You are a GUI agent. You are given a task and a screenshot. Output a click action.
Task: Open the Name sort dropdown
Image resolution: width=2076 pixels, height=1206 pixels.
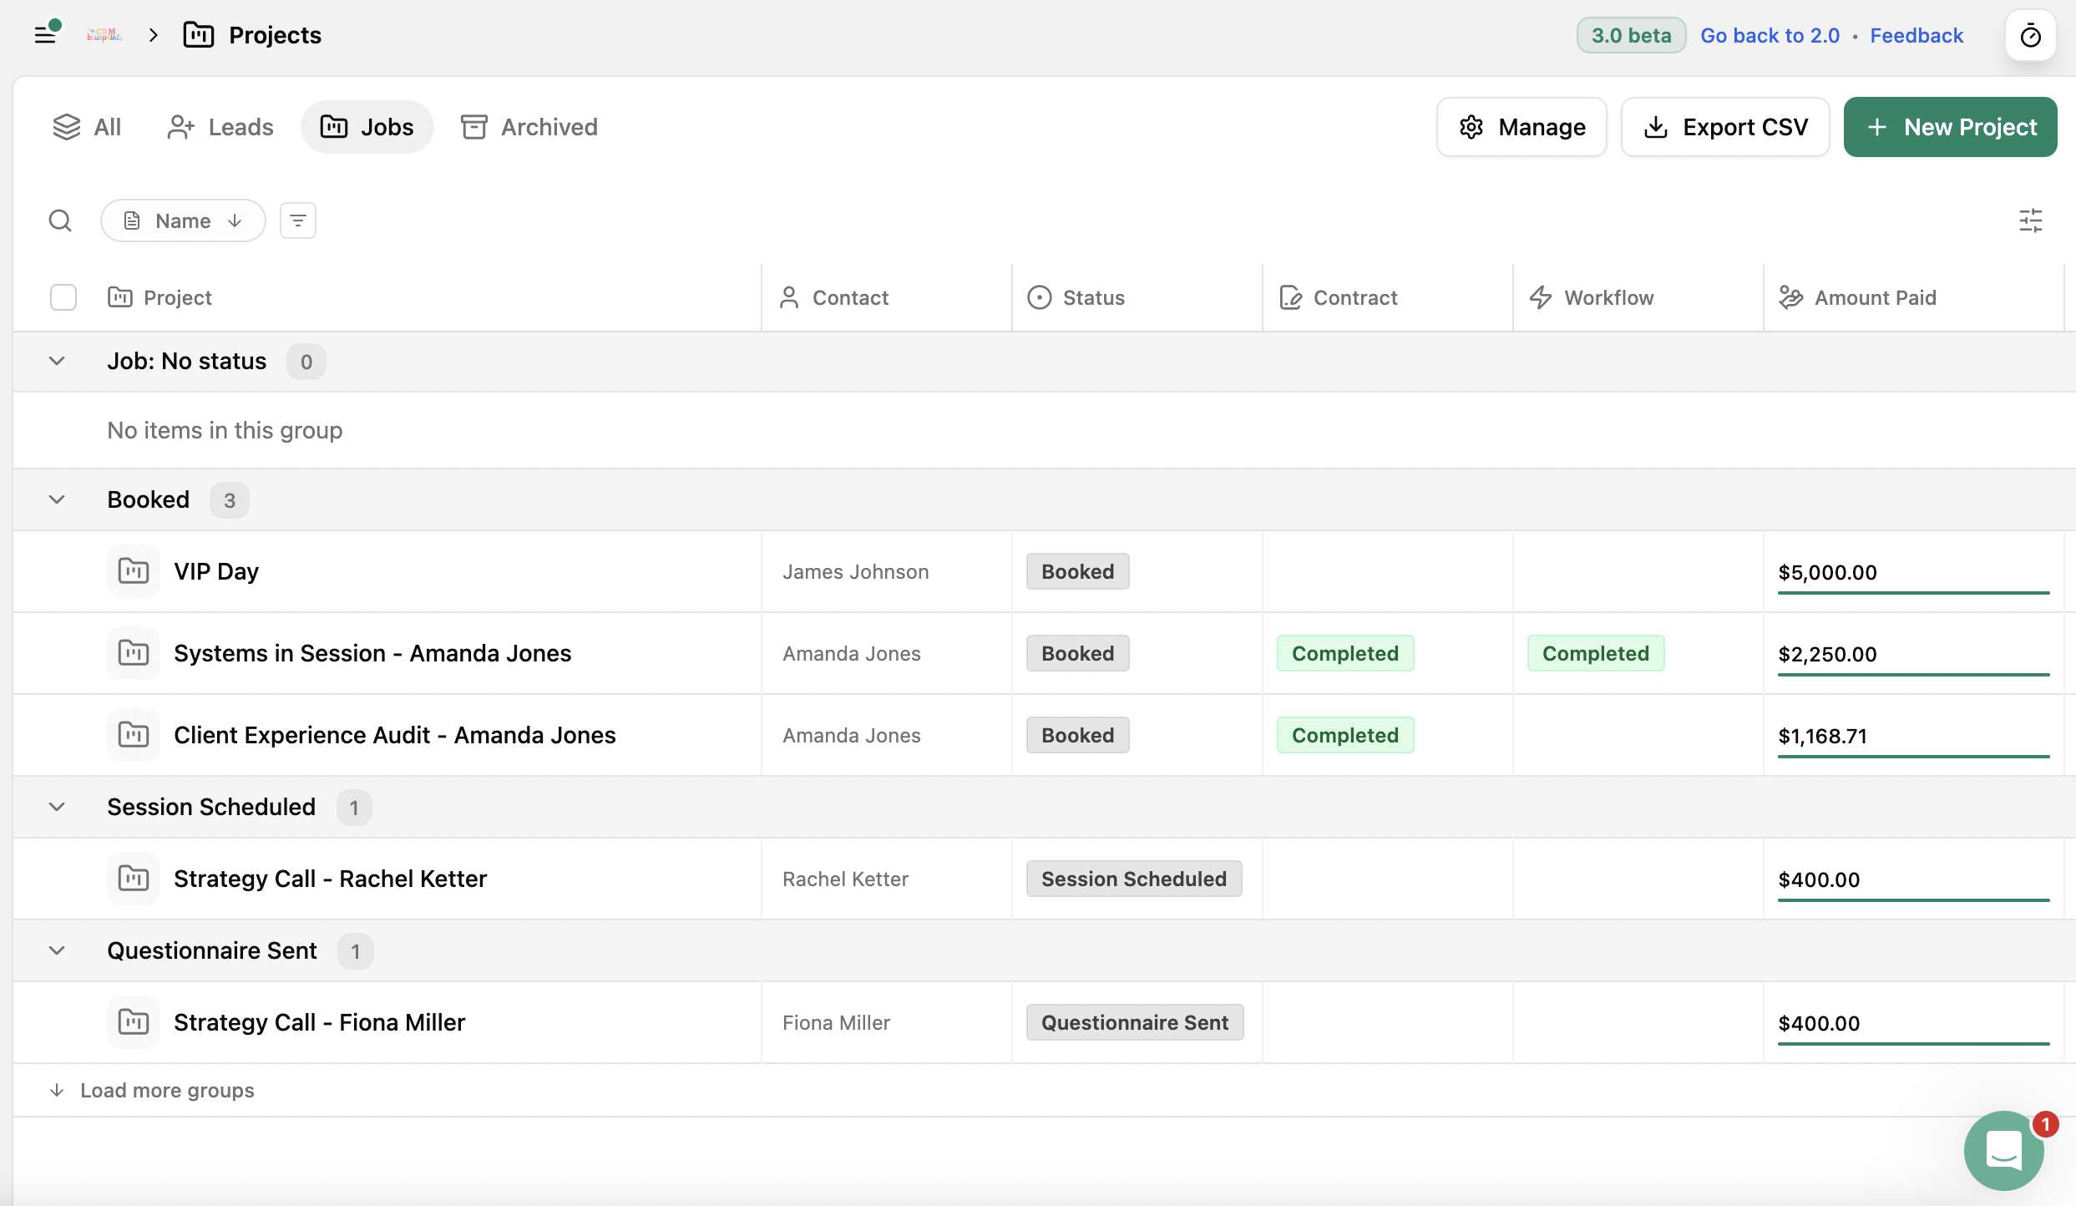[x=183, y=220]
